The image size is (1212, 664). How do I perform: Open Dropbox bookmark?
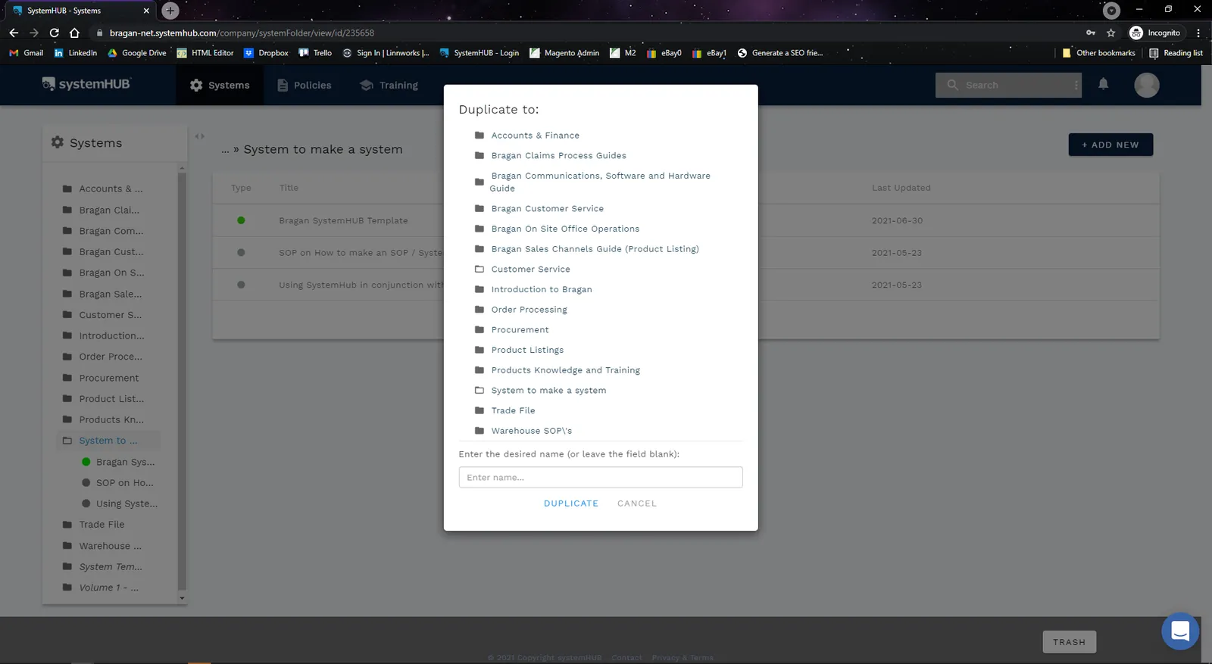tap(266, 53)
